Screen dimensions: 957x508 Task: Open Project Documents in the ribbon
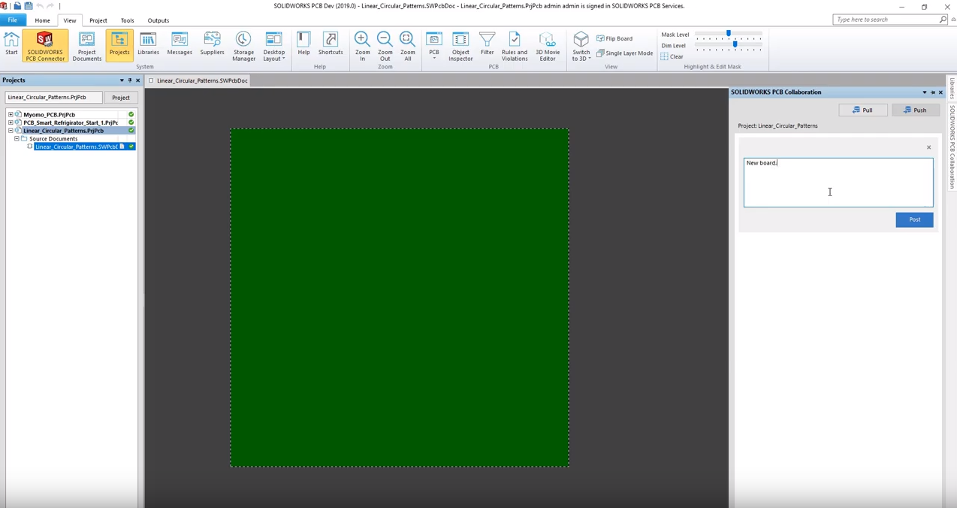(86, 46)
